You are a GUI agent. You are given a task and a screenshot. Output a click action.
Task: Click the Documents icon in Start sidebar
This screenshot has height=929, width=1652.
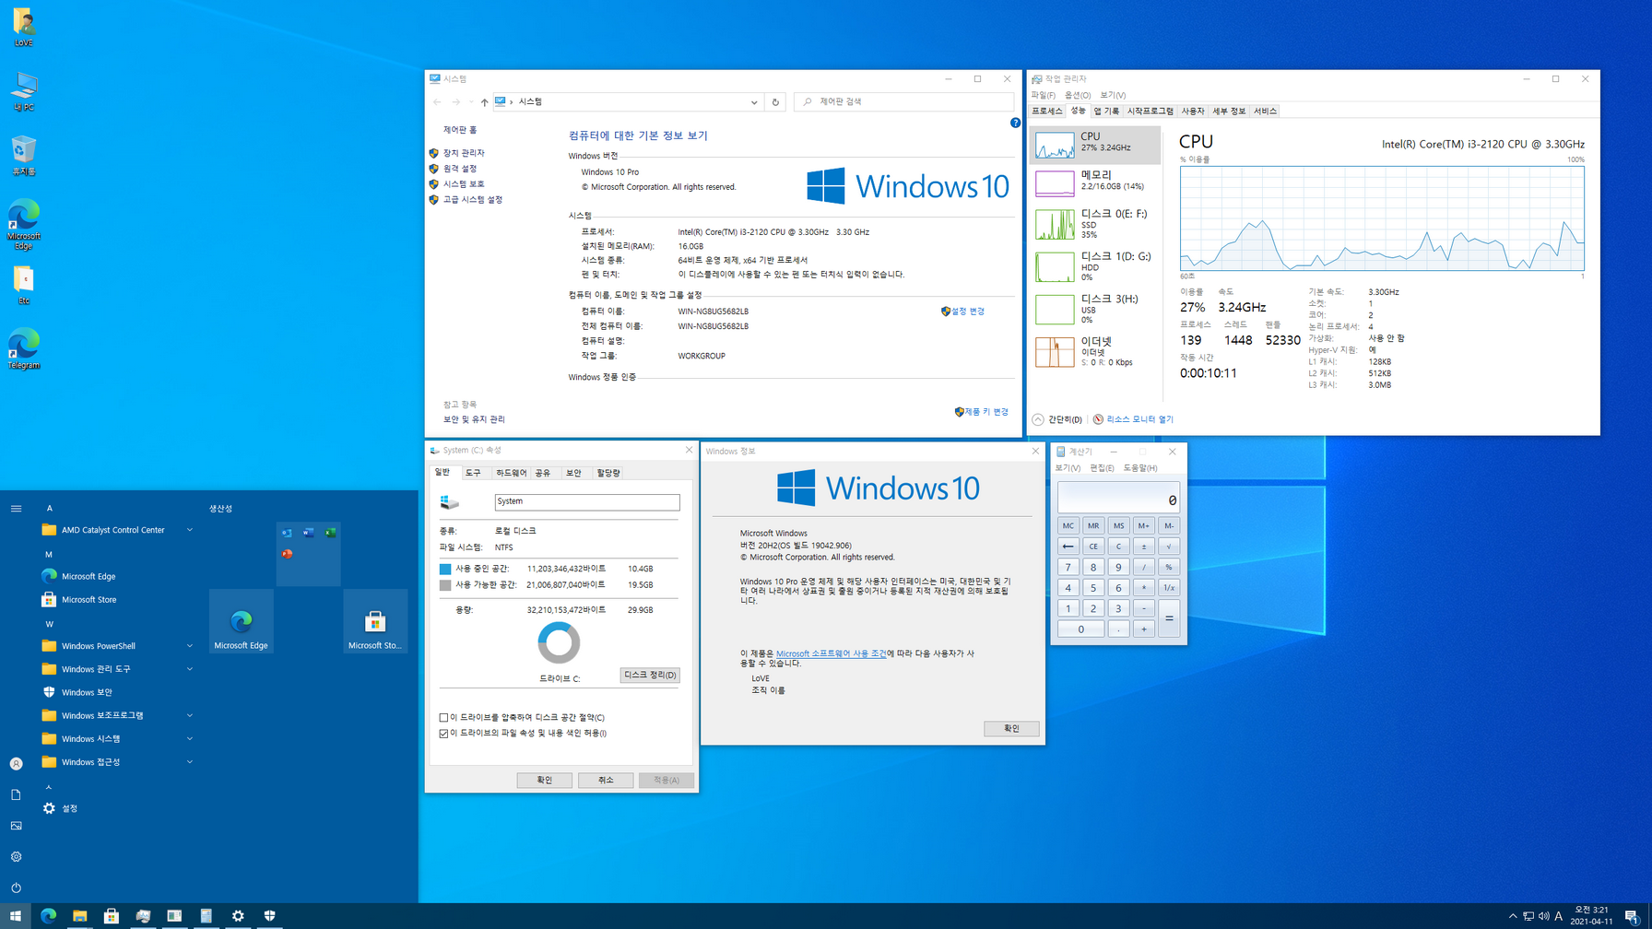coord(16,794)
